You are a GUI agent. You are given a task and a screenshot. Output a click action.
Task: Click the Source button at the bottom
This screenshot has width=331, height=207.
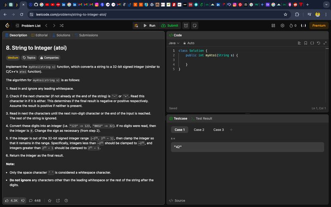pyautogui.click(x=177, y=200)
